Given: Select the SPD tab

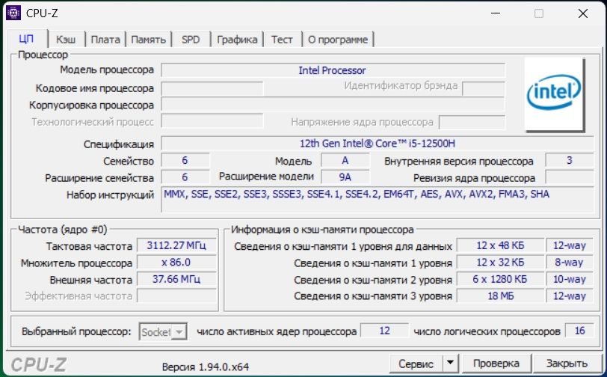Looking at the screenshot, I should (x=191, y=40).
